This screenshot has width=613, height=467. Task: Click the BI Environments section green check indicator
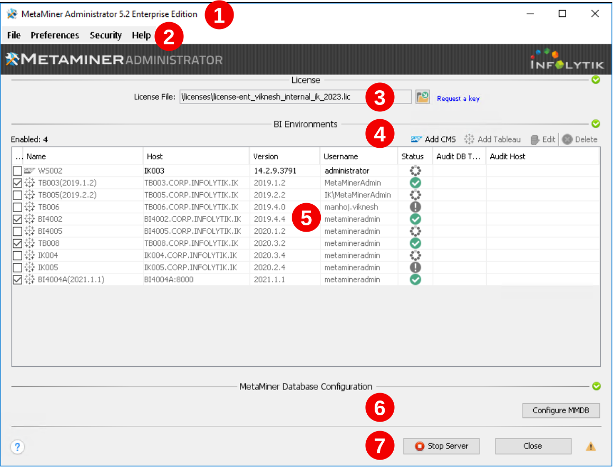click(596, 124)
